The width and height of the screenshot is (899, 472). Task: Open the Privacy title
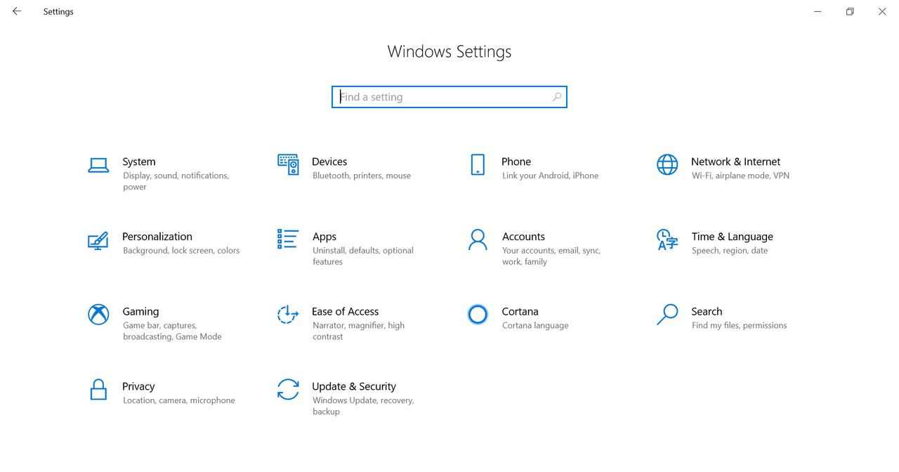(138, 386)
